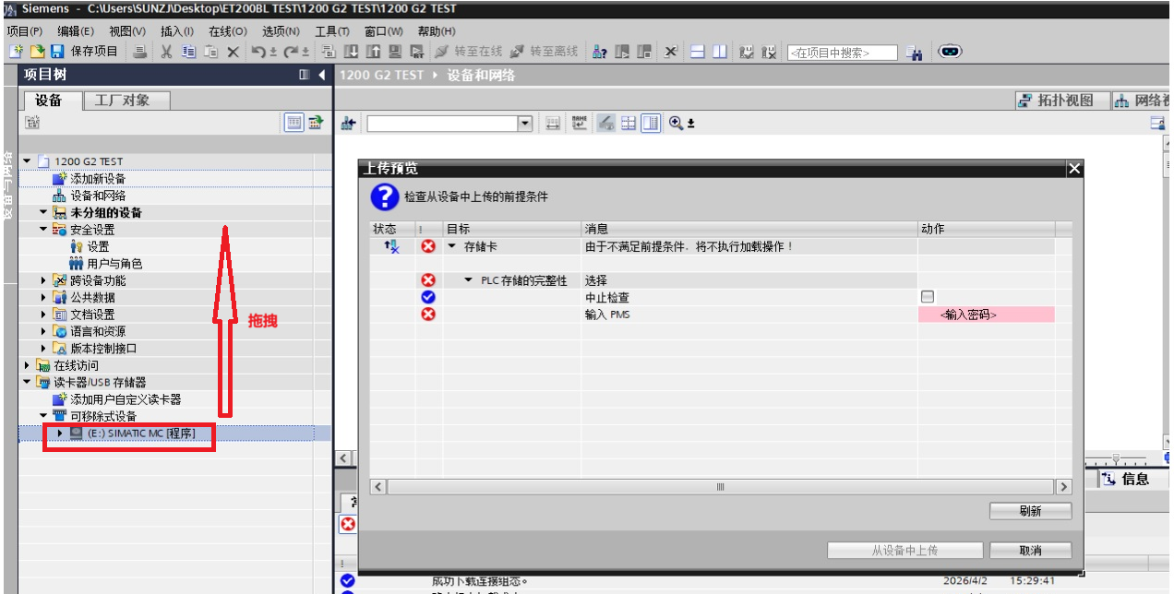
Task: Click the Split editor vertically icon
Action: tap(720, 52)
